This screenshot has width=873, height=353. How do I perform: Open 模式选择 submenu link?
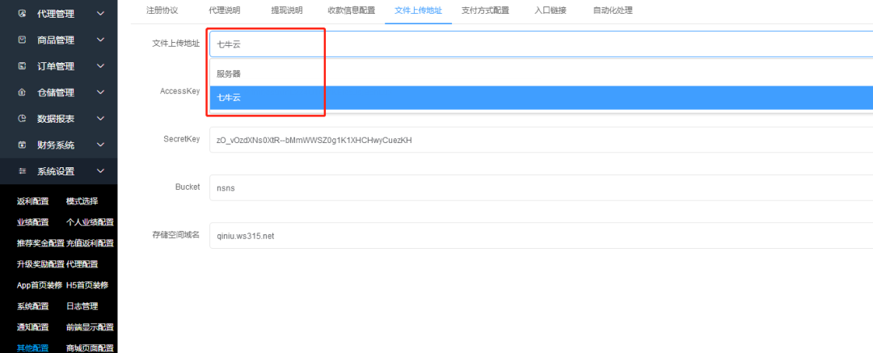82,201
